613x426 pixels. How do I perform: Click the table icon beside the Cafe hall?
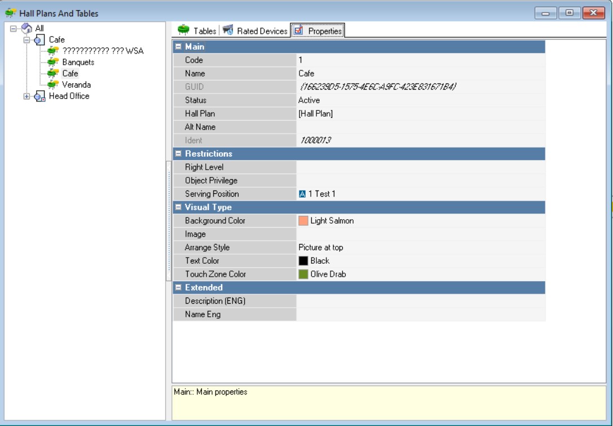pyautogui.click(x=53, y=73)
